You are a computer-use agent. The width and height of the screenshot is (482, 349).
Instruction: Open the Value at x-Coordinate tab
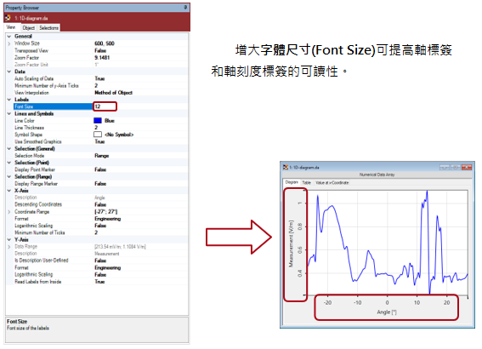tap(332, 182)
